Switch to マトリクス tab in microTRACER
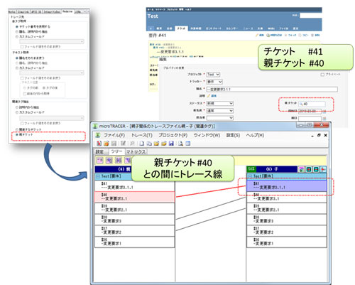355x285 pixels. point(136,151)
